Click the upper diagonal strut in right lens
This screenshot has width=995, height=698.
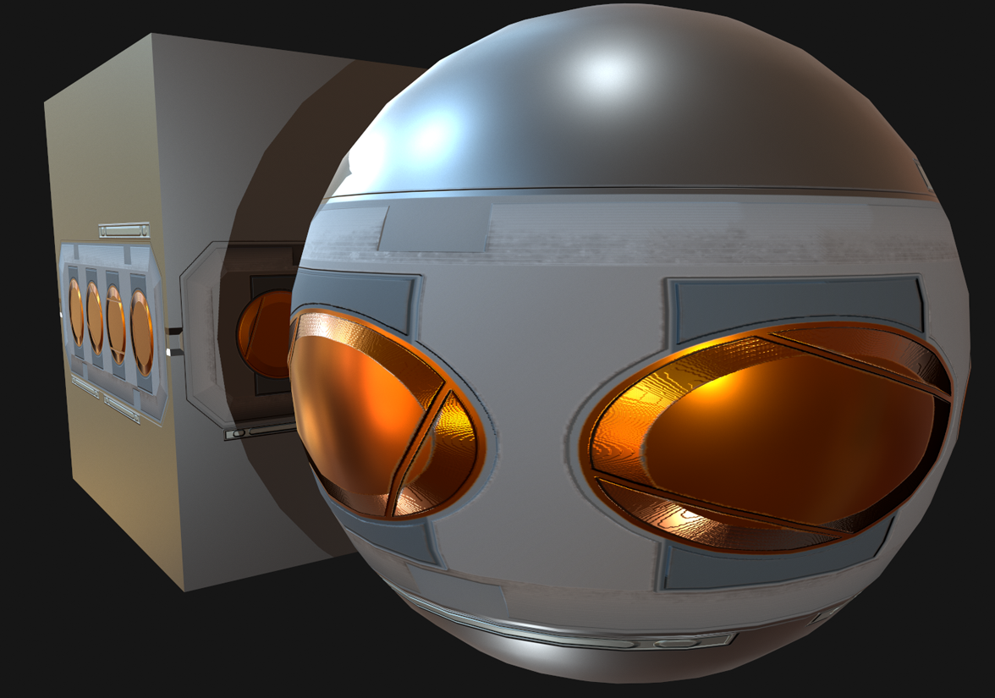click(x=855, y=360)
